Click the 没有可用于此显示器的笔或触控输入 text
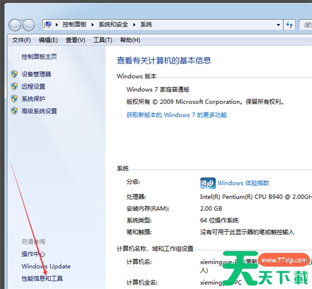The width and height of the screenshot is (312, 289). [x=247, y=232]
